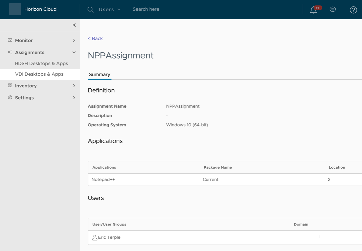
Task: Go back using the Back link
Action: pos(95,39)
